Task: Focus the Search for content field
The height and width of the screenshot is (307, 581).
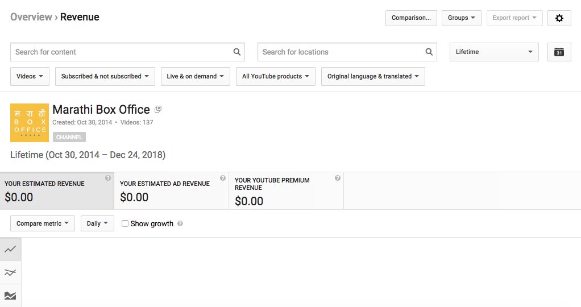Action: (x=127, y=52)
